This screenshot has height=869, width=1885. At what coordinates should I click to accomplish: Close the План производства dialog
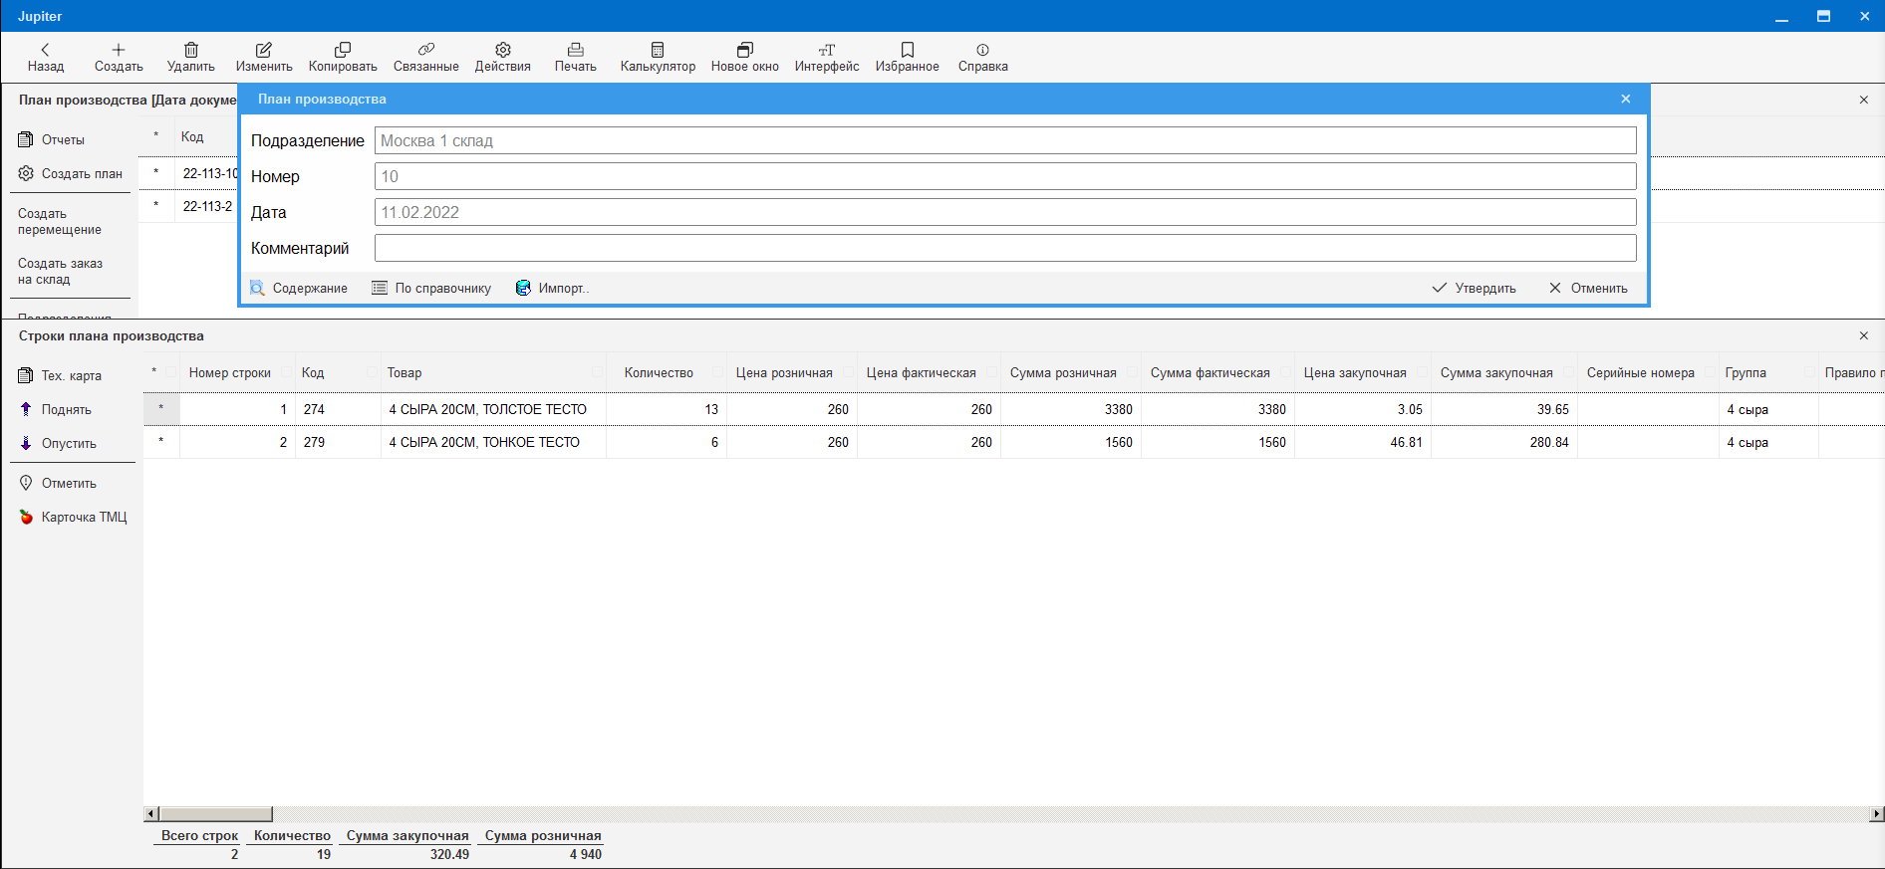(x=1626, y=99)
